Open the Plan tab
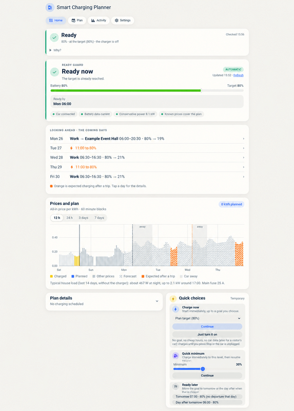The image size is (294, 411). pyautogui.click(x=77, y=21)
